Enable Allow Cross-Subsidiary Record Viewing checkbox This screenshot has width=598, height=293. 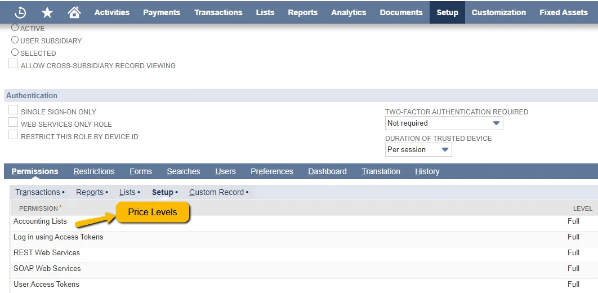click(14, 64)
